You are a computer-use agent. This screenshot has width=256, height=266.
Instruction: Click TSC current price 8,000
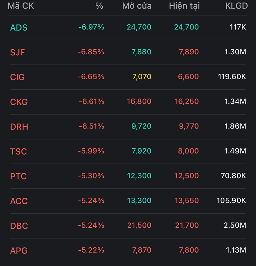[188, 151]
